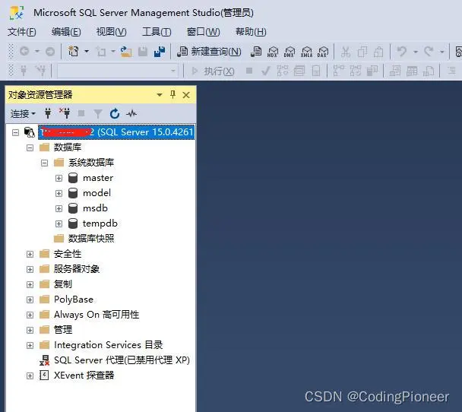Open the 连接 dropdown in Object Explorer

pos(23,114)
